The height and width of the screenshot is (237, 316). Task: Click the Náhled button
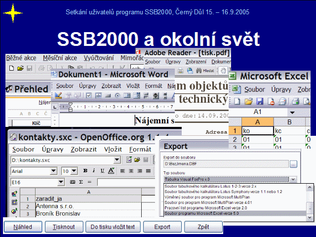pyautogui.click(x=23, y=227)
